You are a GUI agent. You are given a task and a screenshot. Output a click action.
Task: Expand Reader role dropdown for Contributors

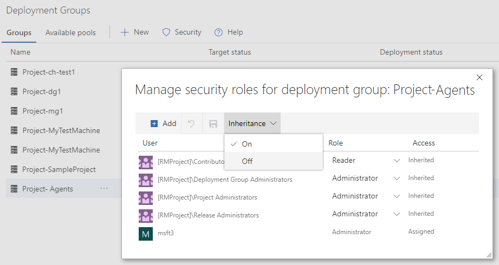click(397, 161)
